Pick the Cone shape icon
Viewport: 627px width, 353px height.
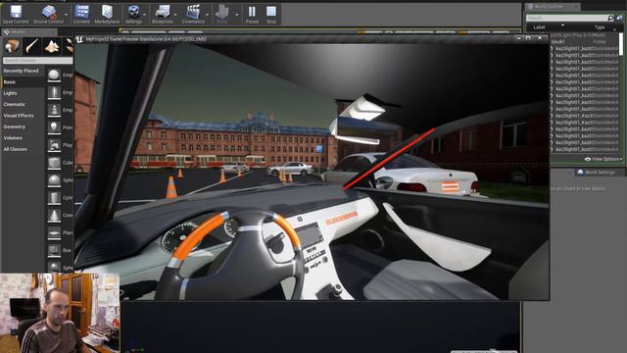point(54,216)
